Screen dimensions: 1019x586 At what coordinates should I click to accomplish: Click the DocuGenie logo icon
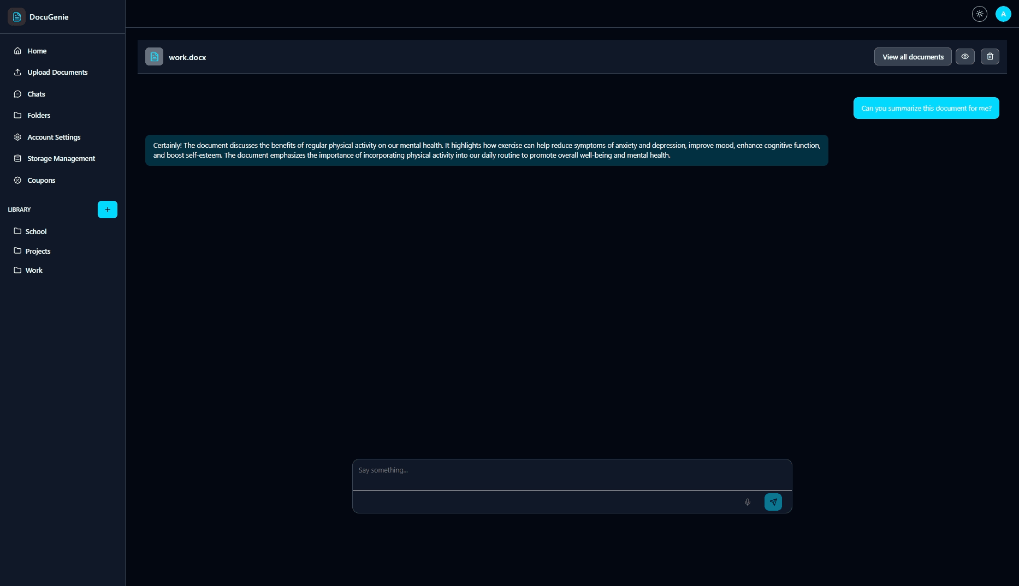(x=17, y=17)
